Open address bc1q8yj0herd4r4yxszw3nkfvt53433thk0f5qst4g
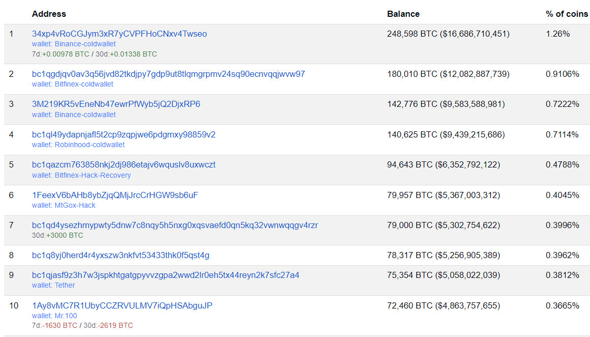 pos(121,255)
